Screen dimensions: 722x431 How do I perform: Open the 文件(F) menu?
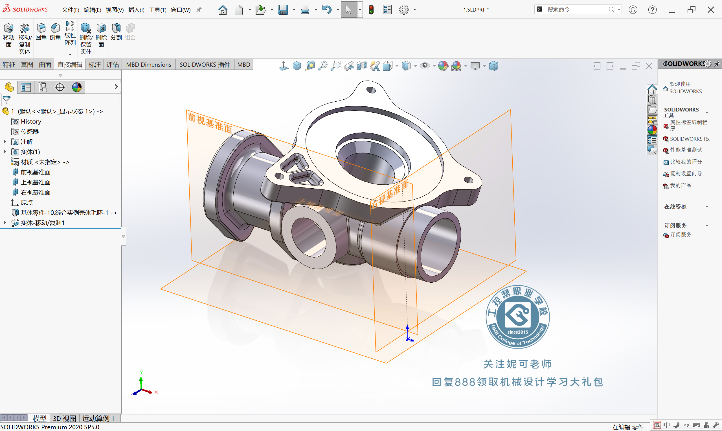click(x=71, y=10)
